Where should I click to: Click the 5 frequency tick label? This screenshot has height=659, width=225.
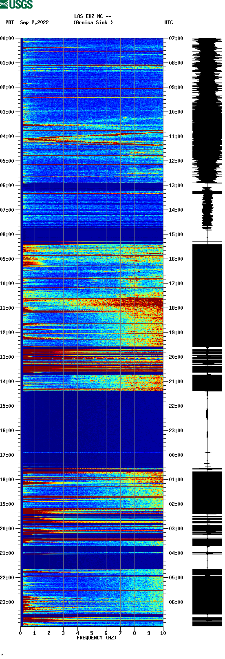point(92,633)
